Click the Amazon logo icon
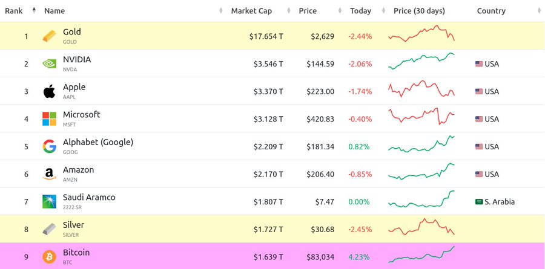This screenshot has height=269, width=545. [50, 174]
